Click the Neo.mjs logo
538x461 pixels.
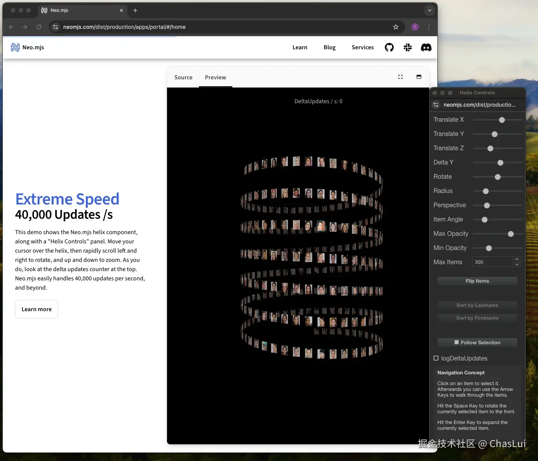pos(27,47)
